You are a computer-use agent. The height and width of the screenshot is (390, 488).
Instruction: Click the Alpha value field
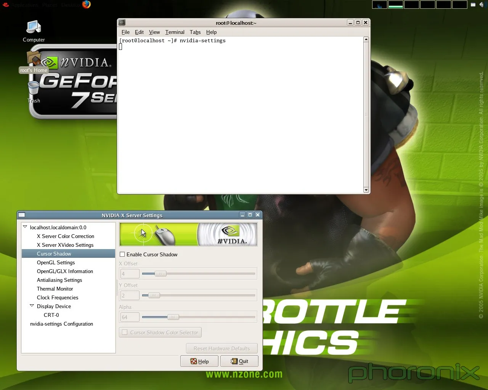130,317
